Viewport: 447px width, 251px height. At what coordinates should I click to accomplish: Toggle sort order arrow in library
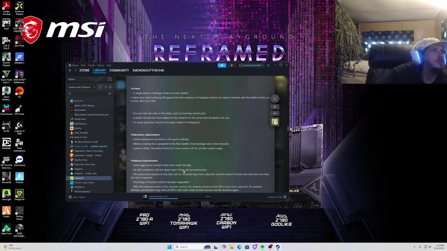pos(100,87)
